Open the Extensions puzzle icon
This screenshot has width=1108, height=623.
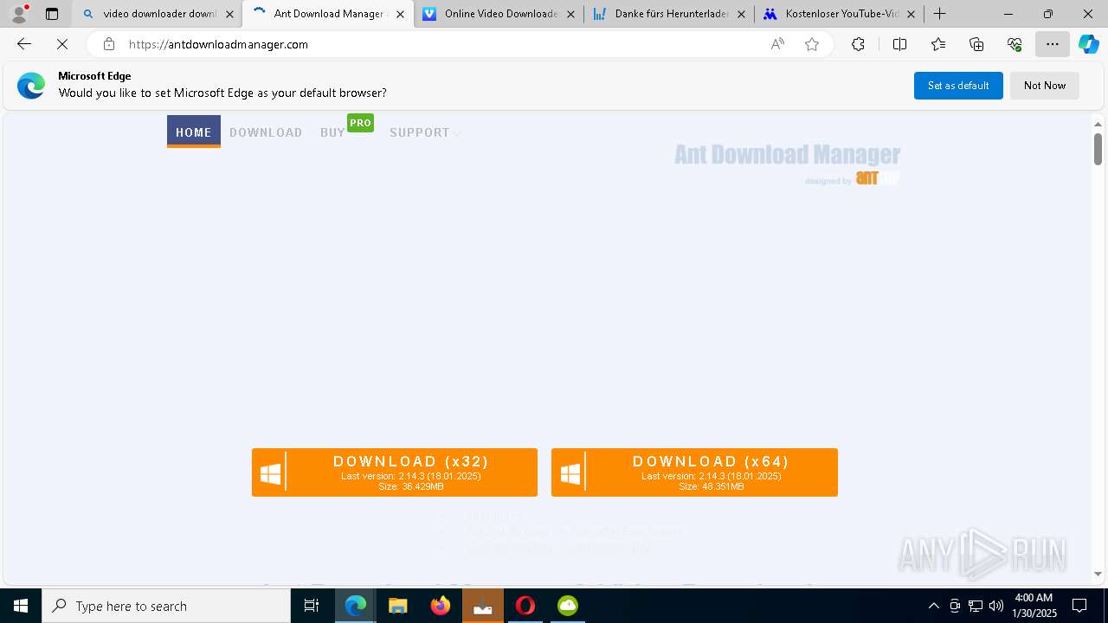point(858,44)
